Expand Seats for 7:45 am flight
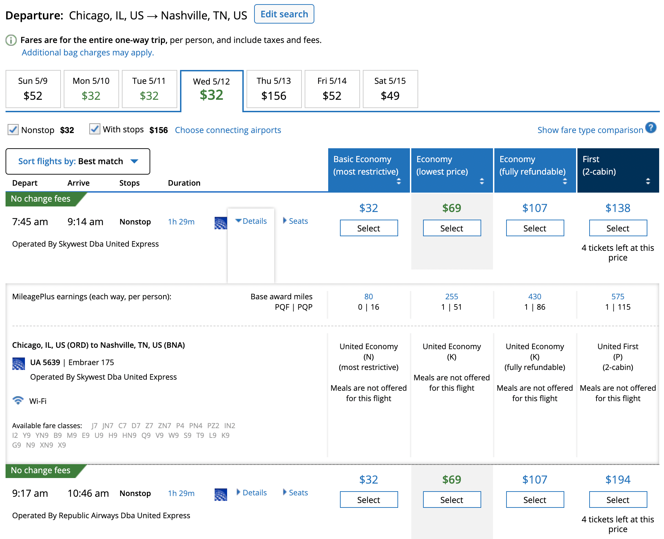This screenshot has width=664, height=539. point(295,221)
